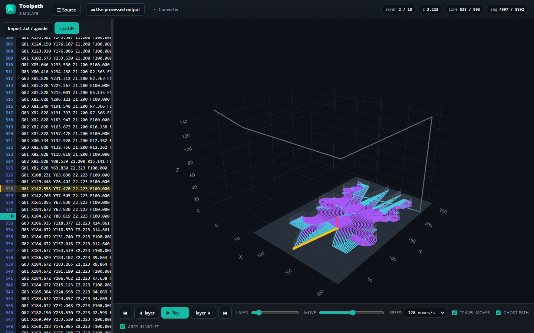Click Import .txt / .gcode button
The height and width of the screenshot is (333, 534).
tap(27, 28)
